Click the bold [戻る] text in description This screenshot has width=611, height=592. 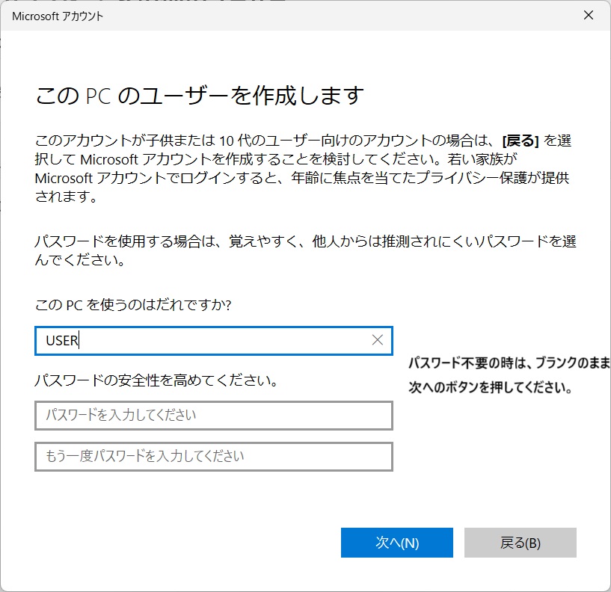(521, 140)
